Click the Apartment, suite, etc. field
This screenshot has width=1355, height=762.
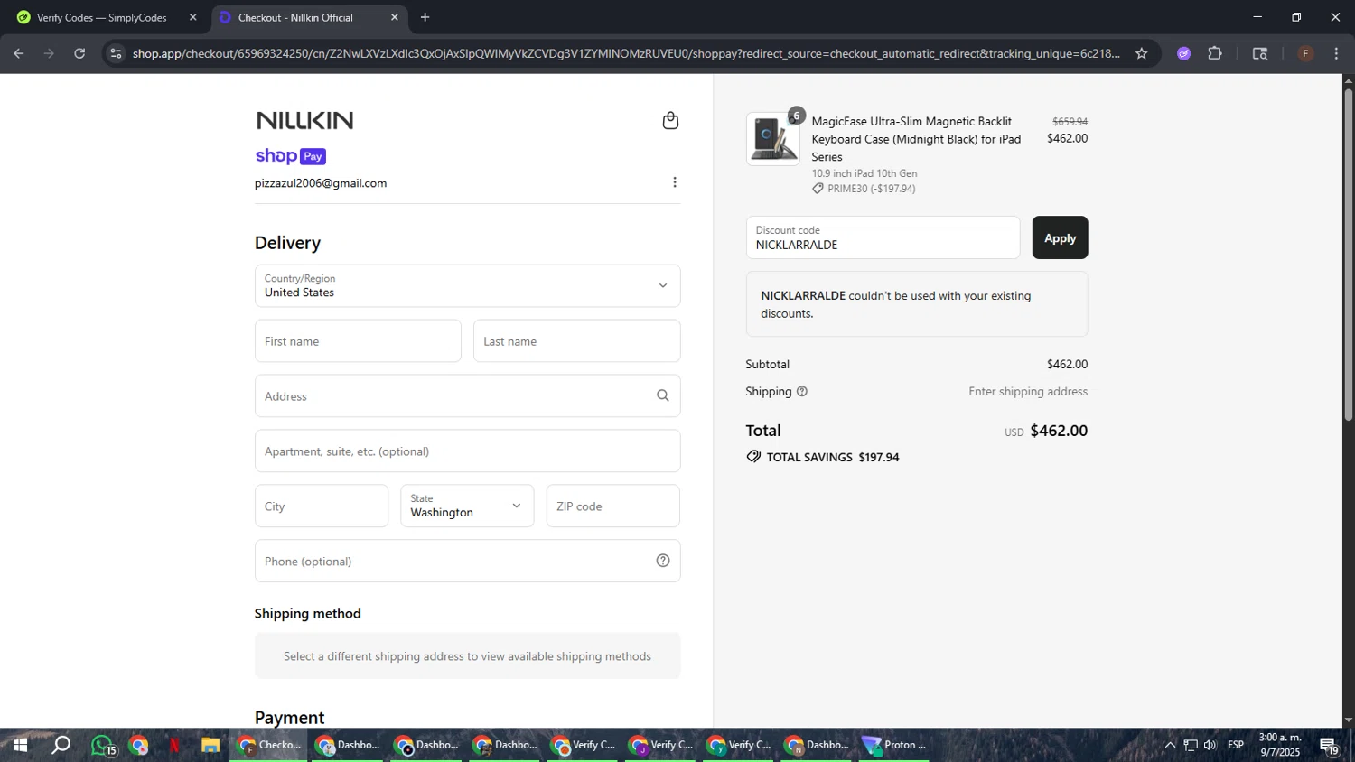click(x=467, y=451)
